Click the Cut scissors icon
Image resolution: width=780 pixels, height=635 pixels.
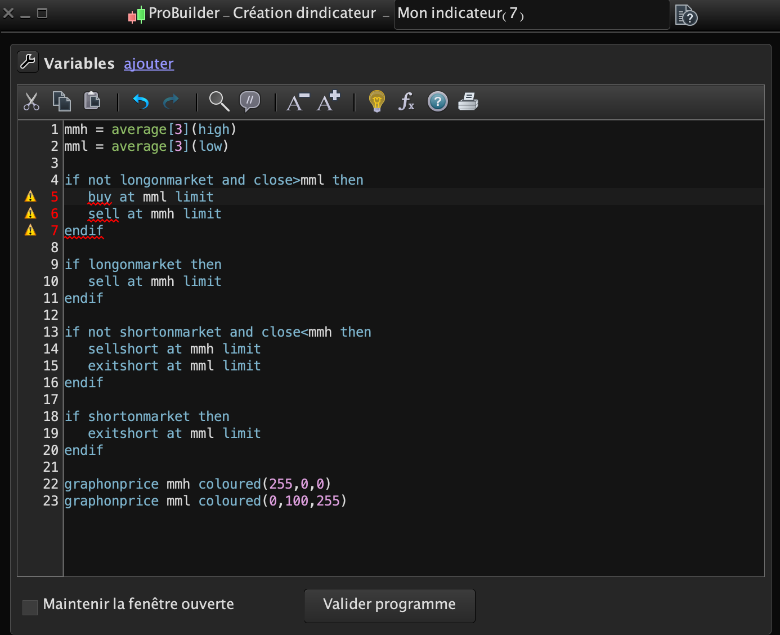coord(32,102)
